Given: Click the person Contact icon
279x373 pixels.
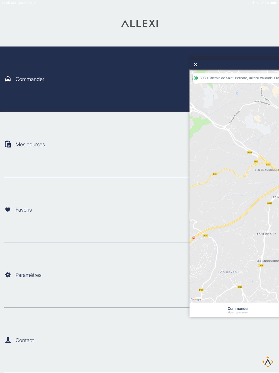Looking at the screenshot, I should [8, 340].
